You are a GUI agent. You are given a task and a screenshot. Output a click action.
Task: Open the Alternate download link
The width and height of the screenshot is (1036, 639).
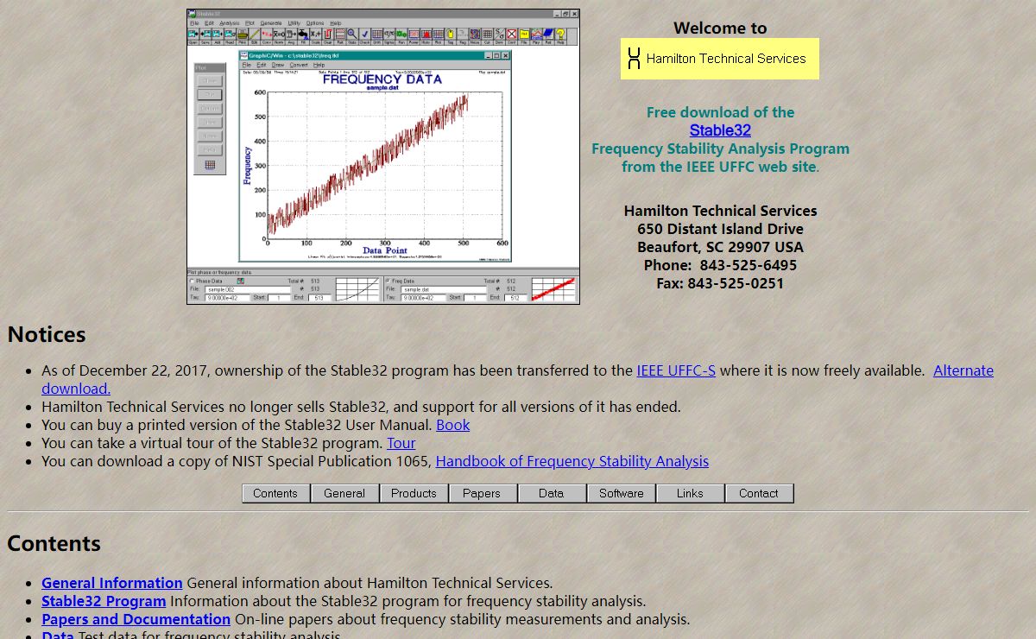click(x=963, y=370)
